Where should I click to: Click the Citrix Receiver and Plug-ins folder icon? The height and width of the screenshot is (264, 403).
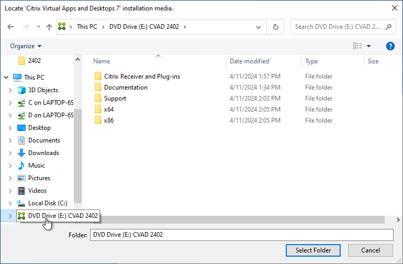tap(98, 76)
